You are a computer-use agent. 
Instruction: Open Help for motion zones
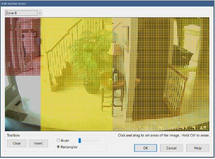[x=198, y=148]
